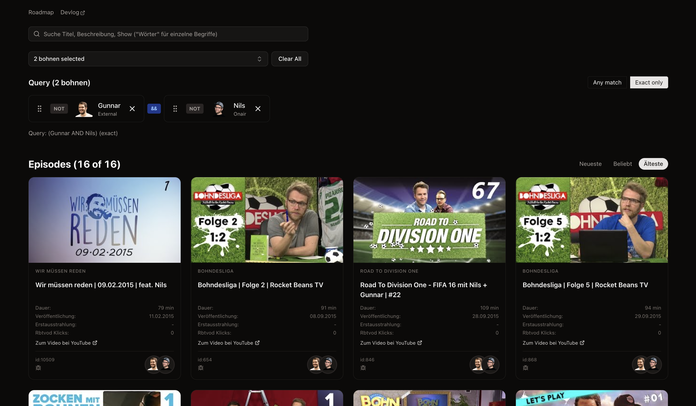Toggle NOT on the Gunnar chip

[59, 109]
